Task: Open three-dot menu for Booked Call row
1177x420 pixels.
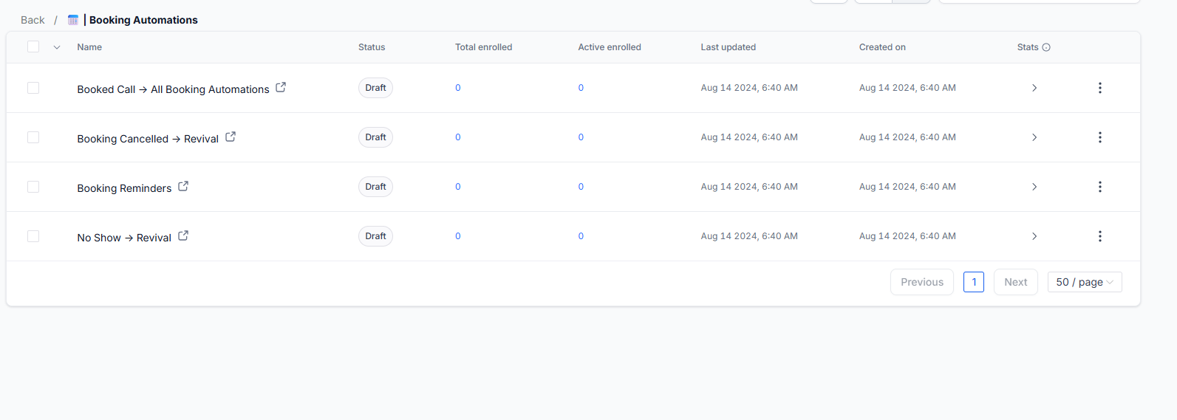Action: pyautogui.click(x=1099, y=88)
